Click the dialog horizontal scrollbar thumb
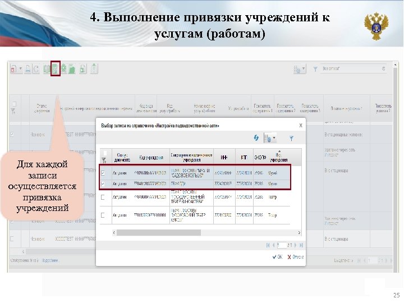404x303 pixels. pyautogui.click(x=158, y=232)
